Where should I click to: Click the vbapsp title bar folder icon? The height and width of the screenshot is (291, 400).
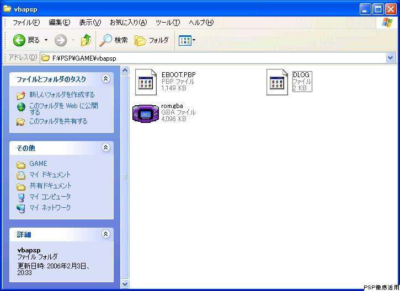[x=7, y=9]
